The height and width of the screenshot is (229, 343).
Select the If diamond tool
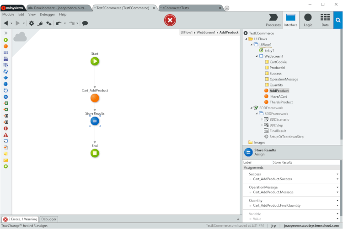coord(5,78)
